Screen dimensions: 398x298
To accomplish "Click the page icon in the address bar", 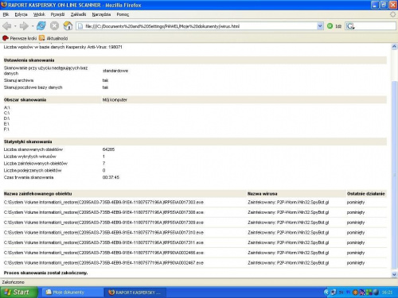I will click(80, 26).
